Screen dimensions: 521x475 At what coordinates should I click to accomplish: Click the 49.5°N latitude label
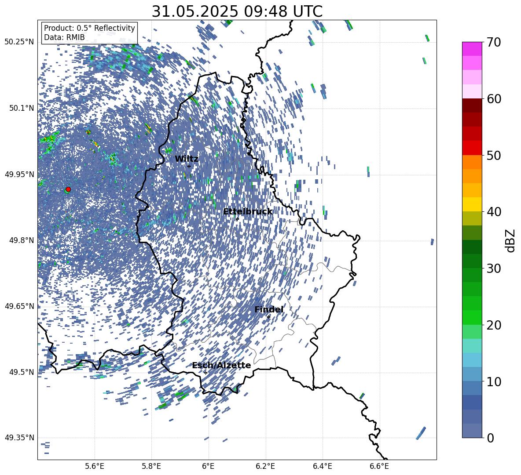pos(22,372)
